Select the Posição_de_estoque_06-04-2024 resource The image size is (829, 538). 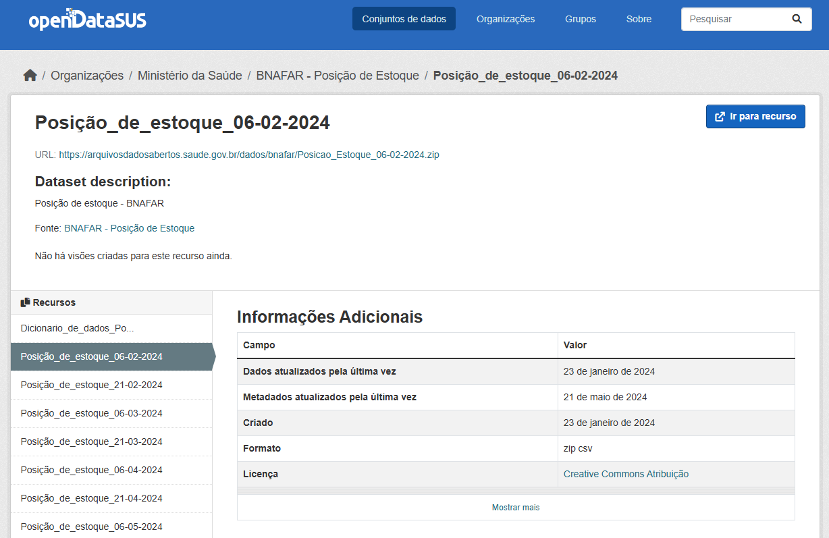pyautogui.click(x=111, y=470)
